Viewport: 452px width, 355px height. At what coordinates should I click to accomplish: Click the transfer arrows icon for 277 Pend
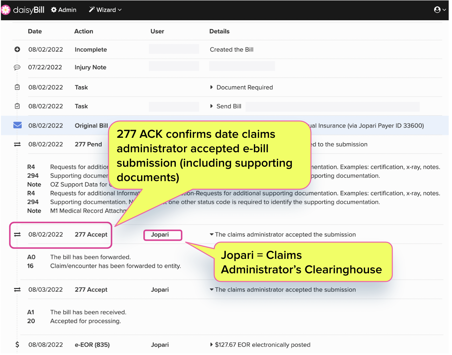click(x=17, y=144)
